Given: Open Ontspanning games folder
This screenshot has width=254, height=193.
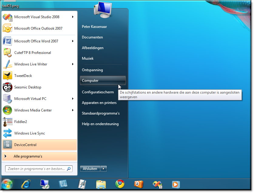Looking at the screenshot, I should [92, 70].
